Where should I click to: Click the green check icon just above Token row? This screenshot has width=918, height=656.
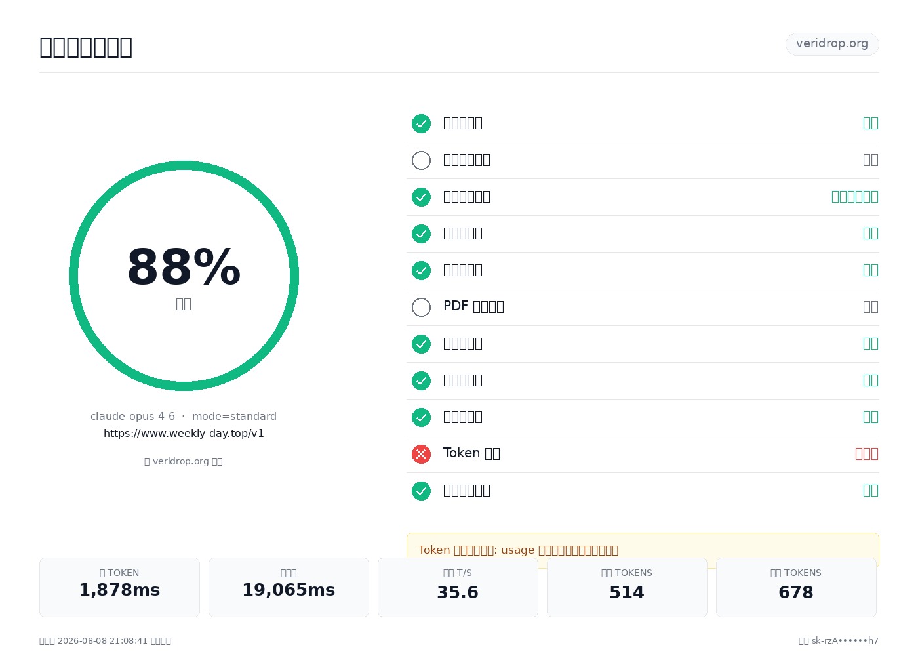tap(421, 417)
